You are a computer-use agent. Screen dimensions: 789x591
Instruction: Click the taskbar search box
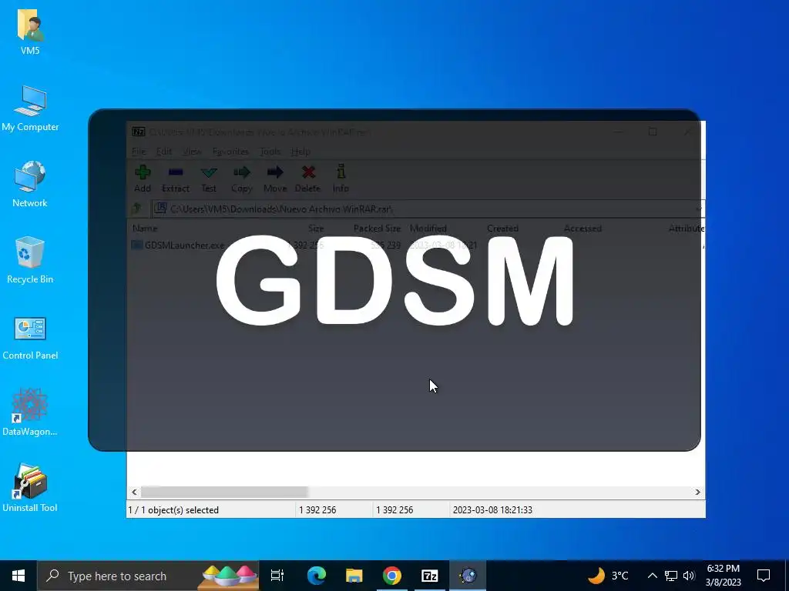pyautogui.click(x=149, y=576)
